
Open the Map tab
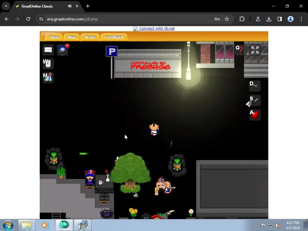(x=72, y=37)
